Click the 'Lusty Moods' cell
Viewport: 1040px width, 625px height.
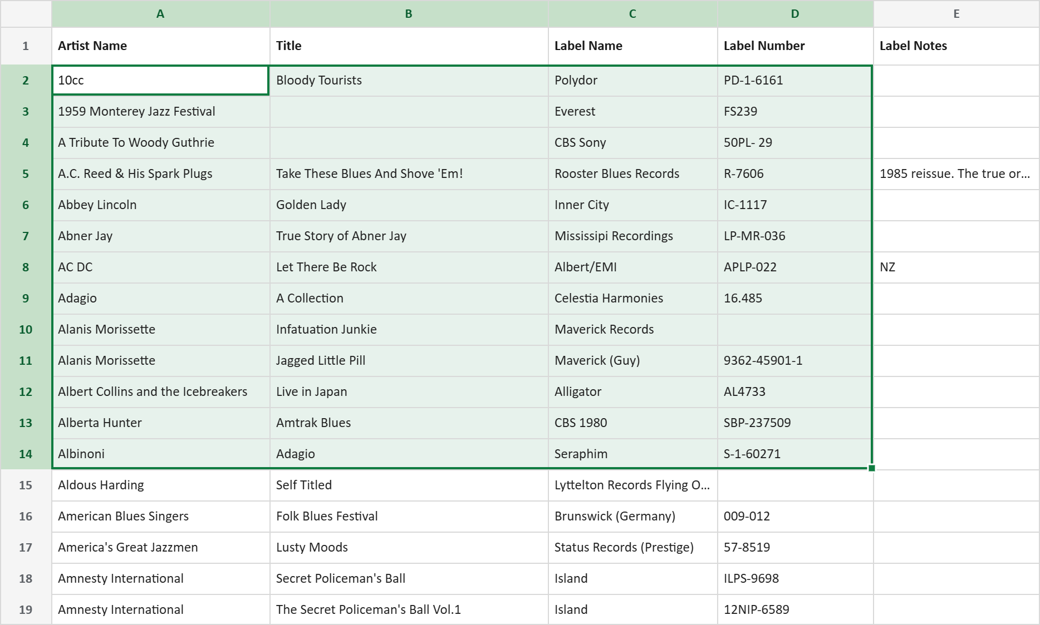coord(409,548)
